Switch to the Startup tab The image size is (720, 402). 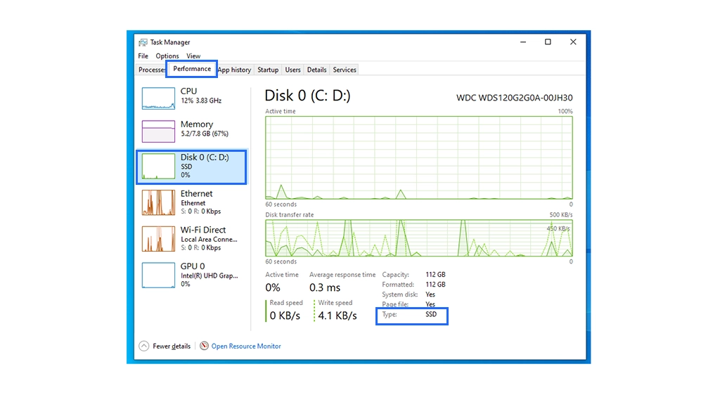pos(268,70)
